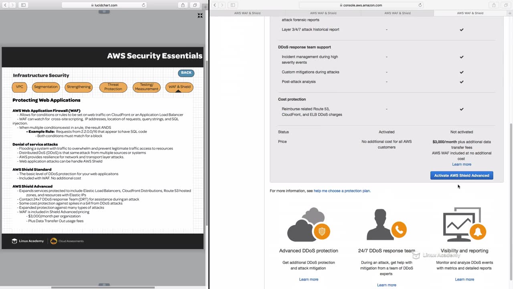Click the Visibility and reporting monitor icon

[x=464, y=224]
